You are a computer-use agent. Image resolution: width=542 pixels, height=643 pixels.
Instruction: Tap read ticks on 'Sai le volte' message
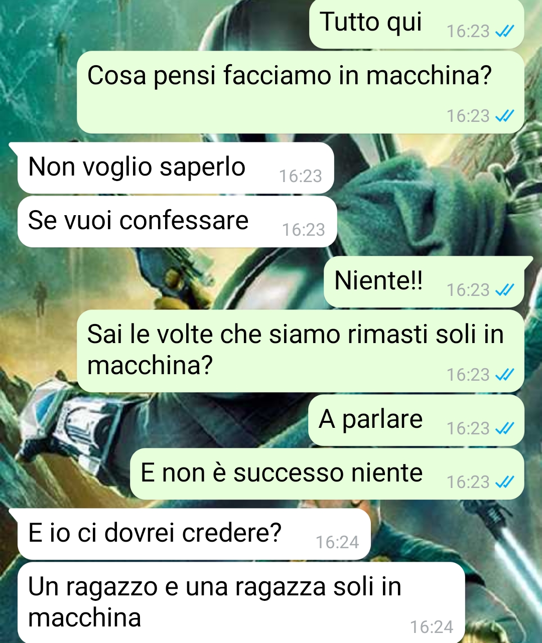tap(504, 375)
